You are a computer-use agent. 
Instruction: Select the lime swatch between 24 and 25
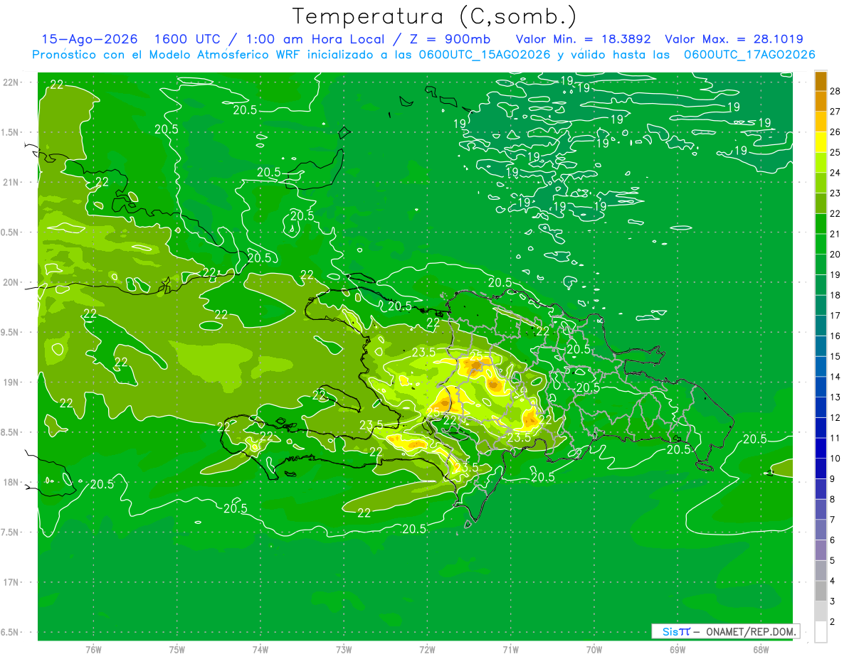[821, 162]
